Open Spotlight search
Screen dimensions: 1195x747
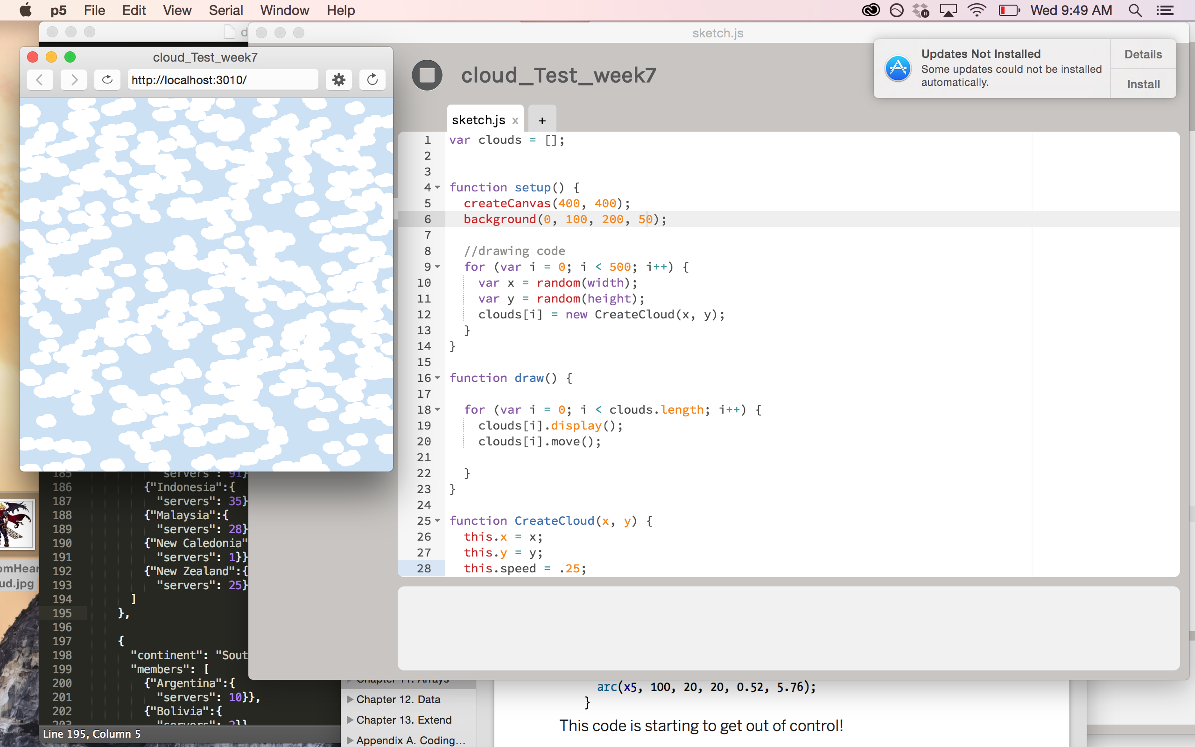[1135, 10]
